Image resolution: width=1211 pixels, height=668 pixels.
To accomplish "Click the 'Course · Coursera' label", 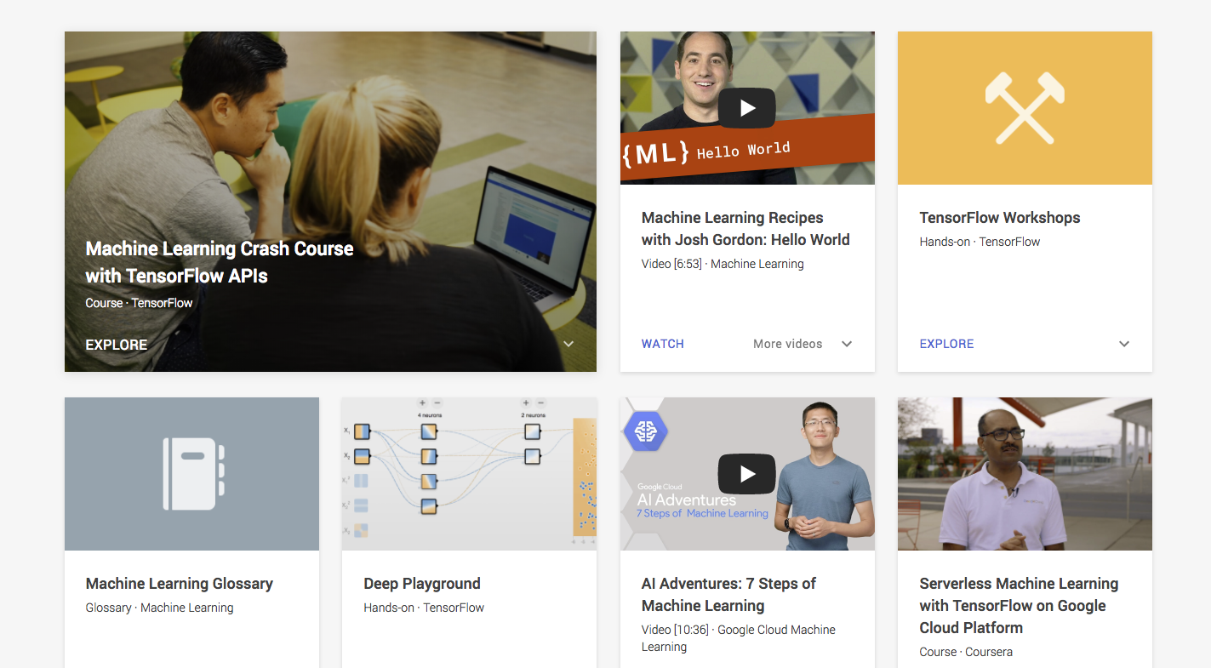I will tap(966, 652).
